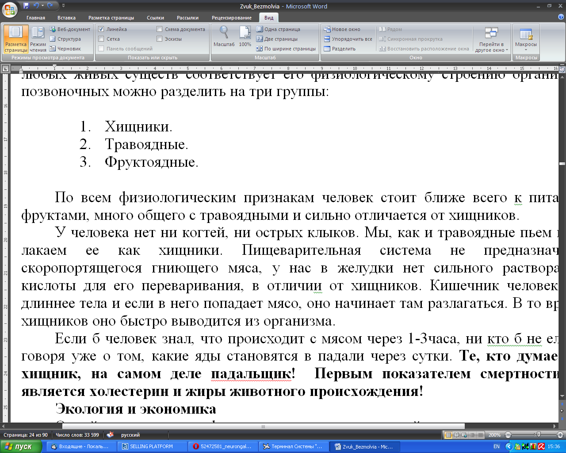The height and width of the screenshot is (453, 566).
Task: Choose Две страницы zoom option
Action: tap(277, 39)
